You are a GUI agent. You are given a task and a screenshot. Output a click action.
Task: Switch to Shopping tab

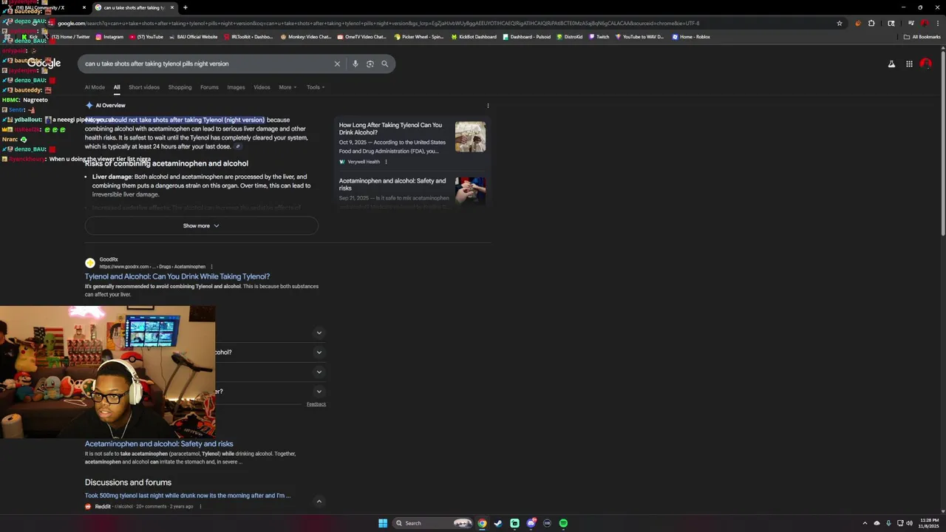[x=180, y=87]
